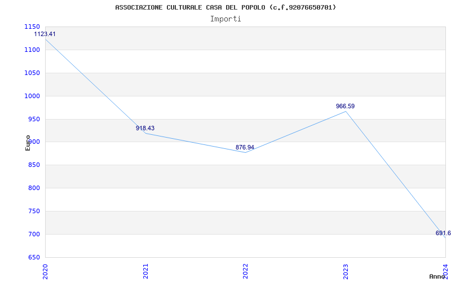Click the Anno x-axis title
The image size is (451, 282).
[437, 276]
